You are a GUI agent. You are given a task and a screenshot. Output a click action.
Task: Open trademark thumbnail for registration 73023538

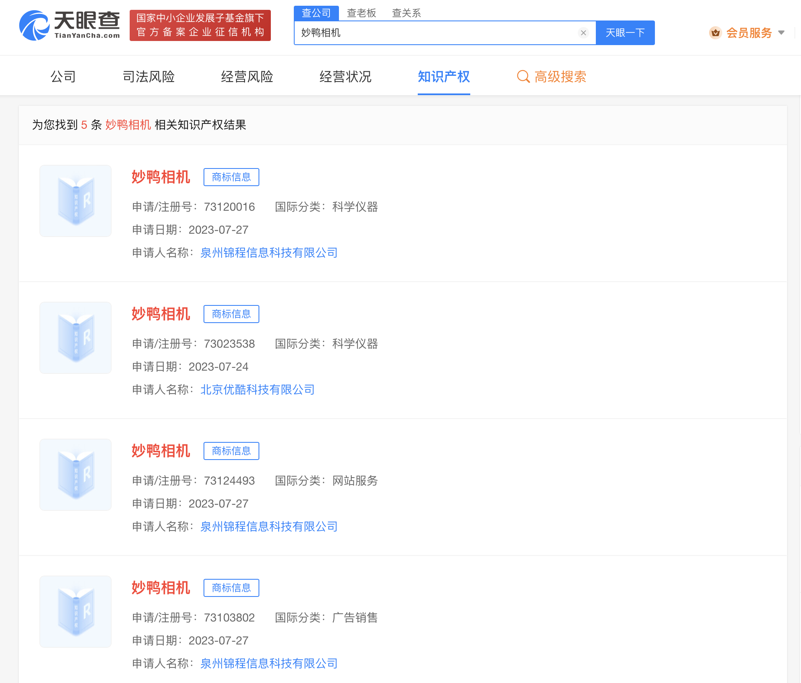(x=76, y=338)
